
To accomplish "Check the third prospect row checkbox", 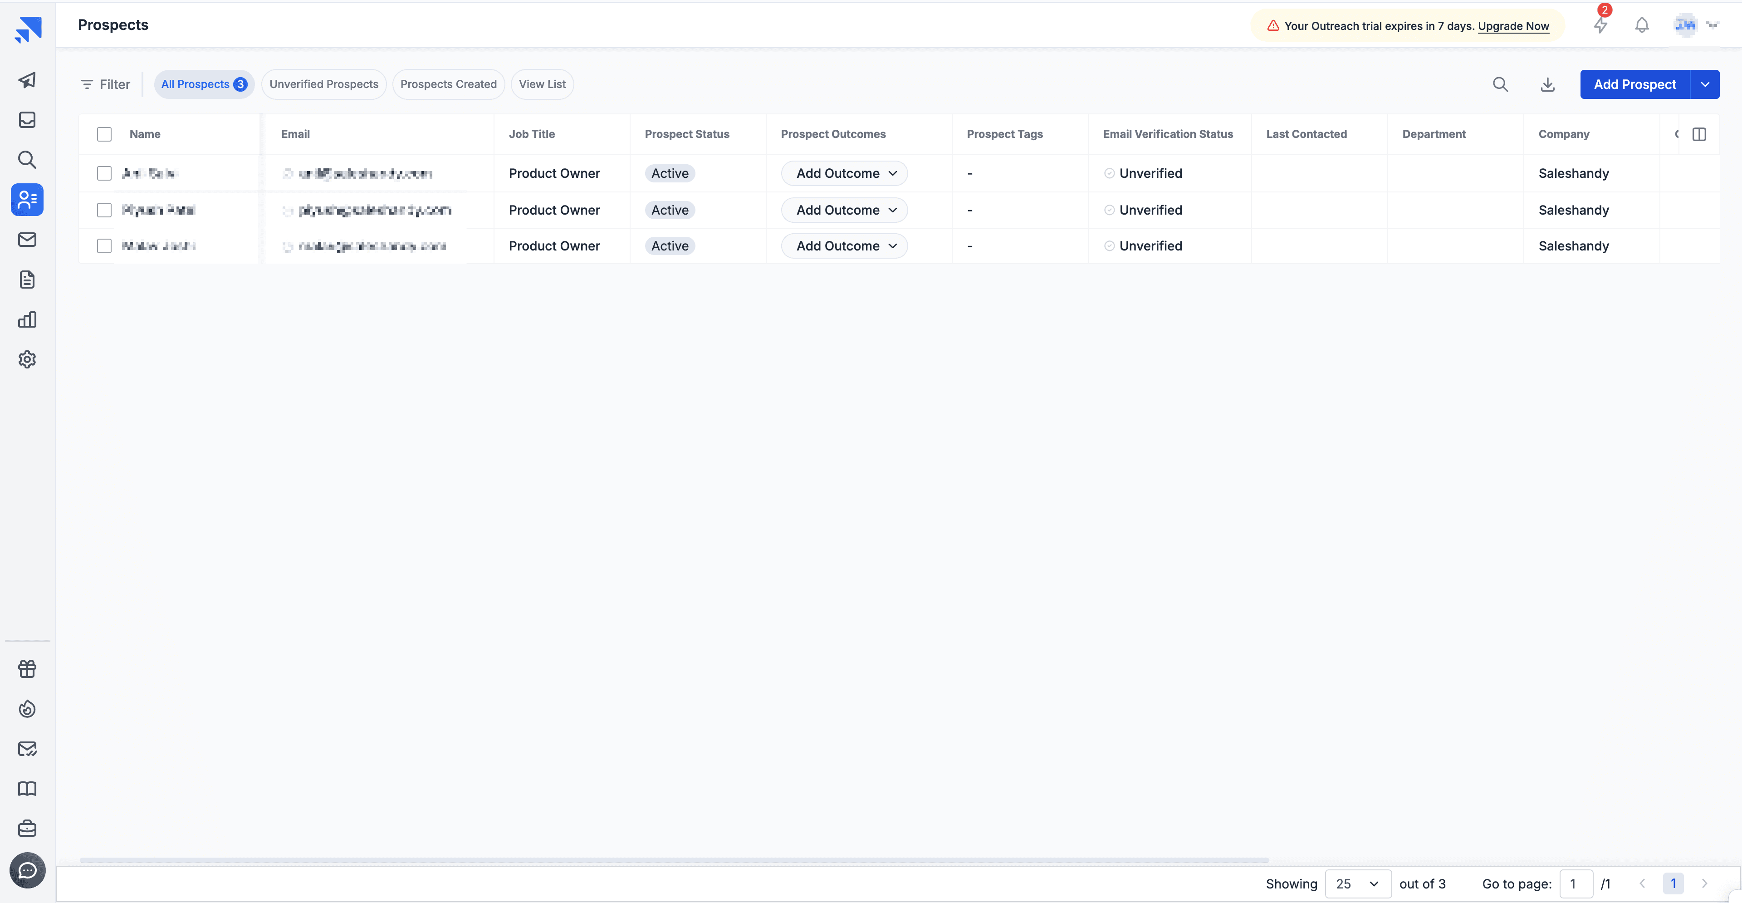I will point(104,246).
